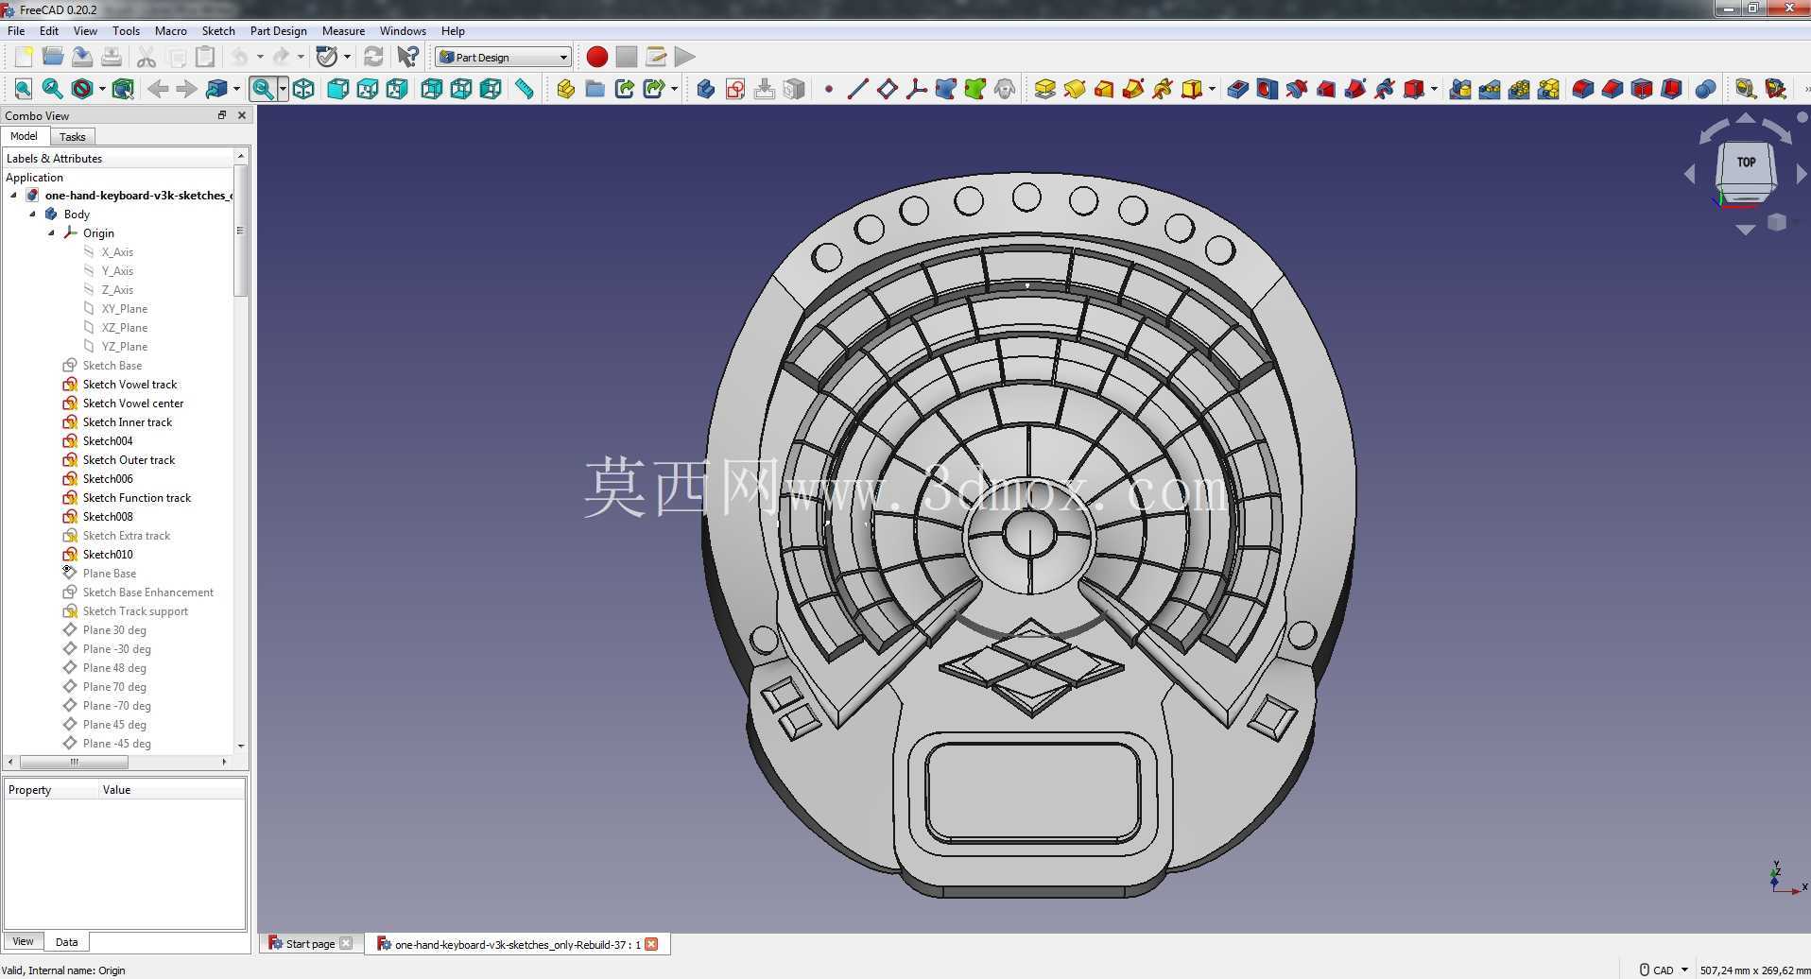Select the Additive Loft tool

coord(1103,89)
